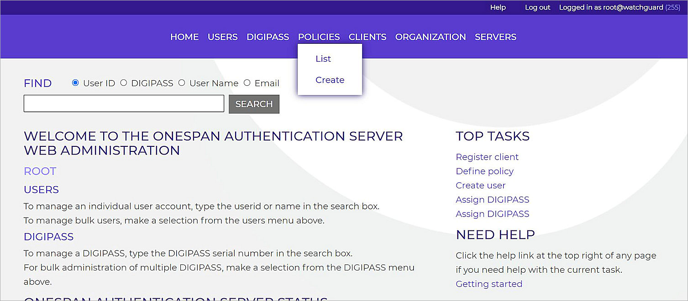The height and width of the screenshot is (301, 688).
Task: Open the USERS menu
Action: click(222, 37)
